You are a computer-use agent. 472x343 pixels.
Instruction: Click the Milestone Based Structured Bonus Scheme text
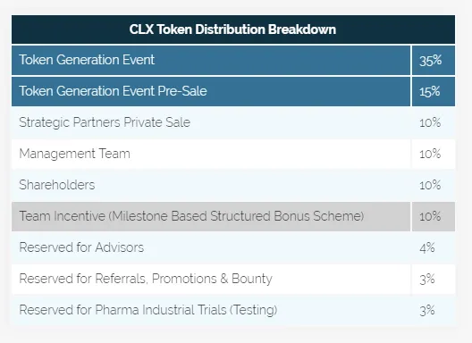point(236,216)
